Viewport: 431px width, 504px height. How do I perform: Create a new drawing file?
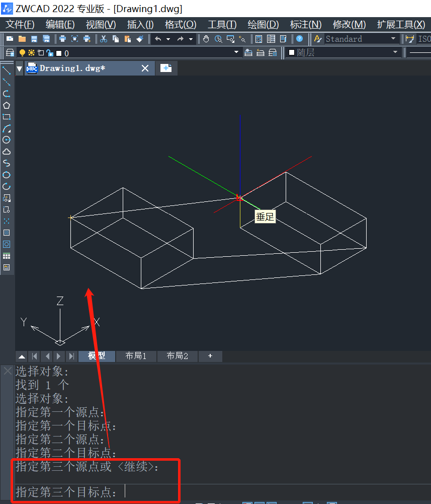click(10, 39)
